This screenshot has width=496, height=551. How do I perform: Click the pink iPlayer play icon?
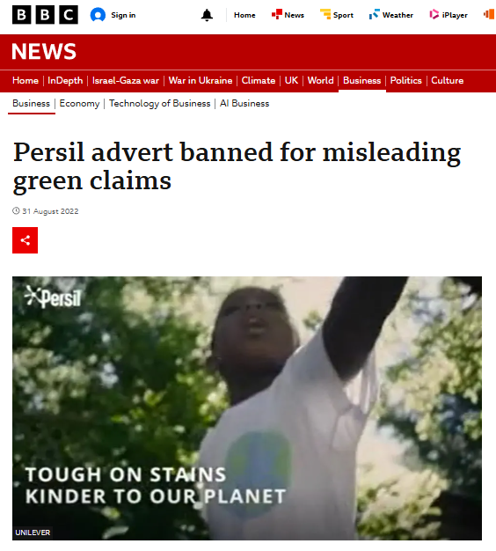point(434,14)
